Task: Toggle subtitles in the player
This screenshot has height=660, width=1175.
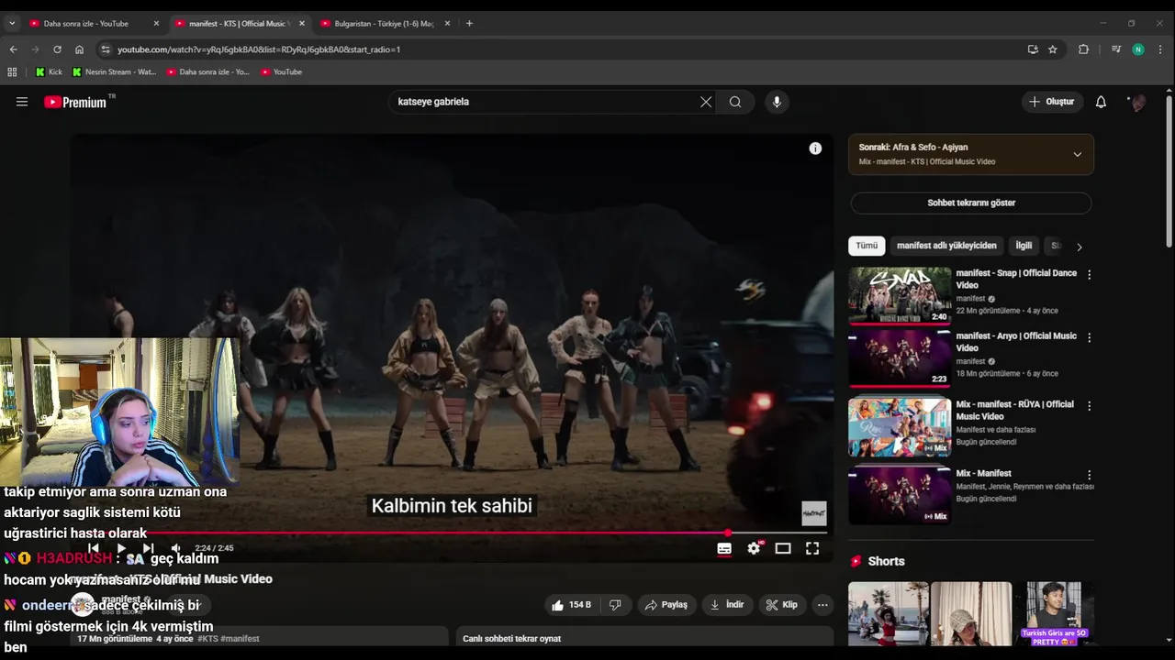Action: pos(724,548)
